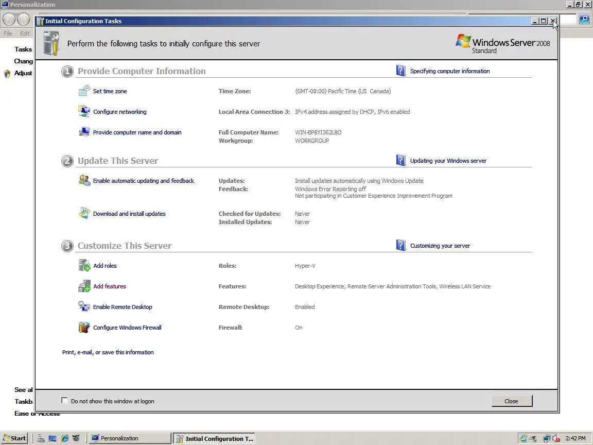Click the computer name and domain icon
This screenshot has height=445, width=593.
coord(84,132)
